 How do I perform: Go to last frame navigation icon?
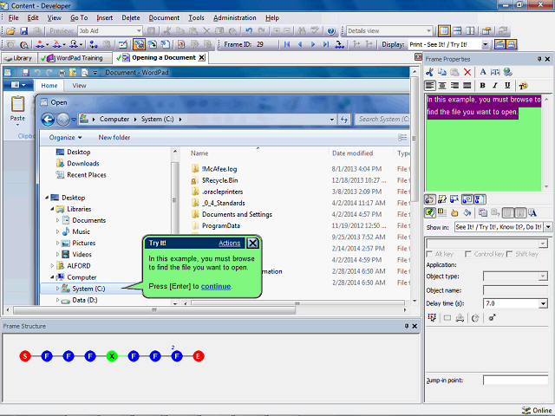click(x=326, y=44)
